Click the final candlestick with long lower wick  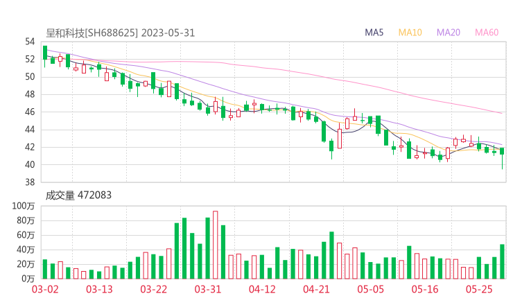pyautogui.click(x=502, y=158)
